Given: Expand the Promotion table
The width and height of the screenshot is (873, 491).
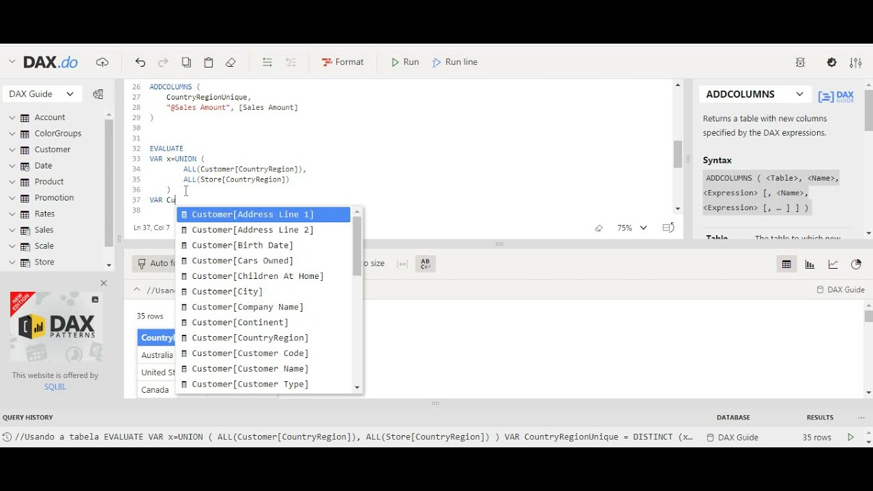Looking at the screenshot, I should point(12,198).
